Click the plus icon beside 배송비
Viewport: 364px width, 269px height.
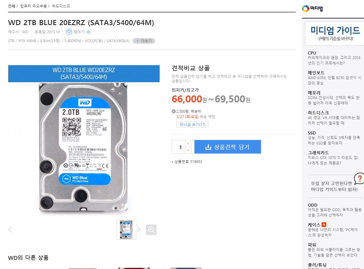coord(174,111)
